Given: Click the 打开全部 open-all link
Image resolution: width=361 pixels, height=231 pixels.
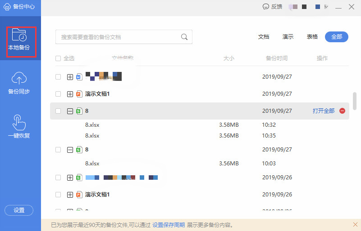Looking at the screenshot, I should click(324, 111).
